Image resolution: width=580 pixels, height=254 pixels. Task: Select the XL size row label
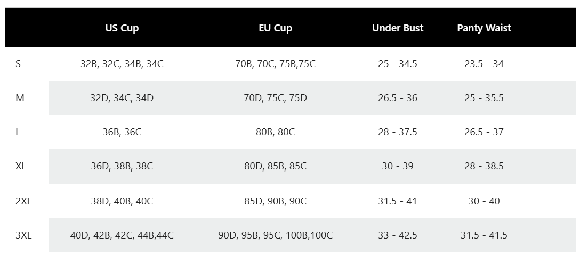pos(21,166)
